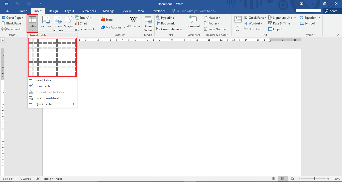
Task: Click the Table button in the ribbon
Action: click(x=33, y=23)
